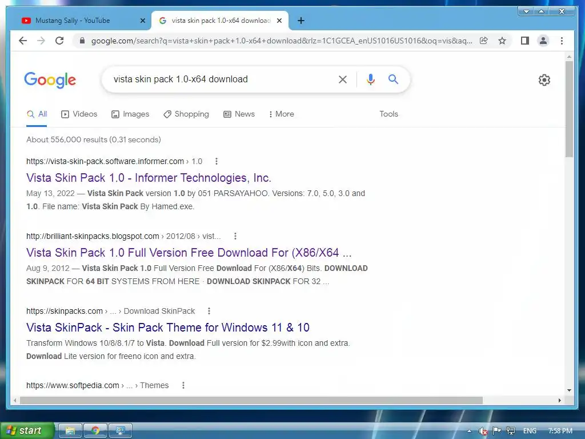Open the monitor app taskbar button
Screen dimensions: 585x439
[x=121, y=431]
